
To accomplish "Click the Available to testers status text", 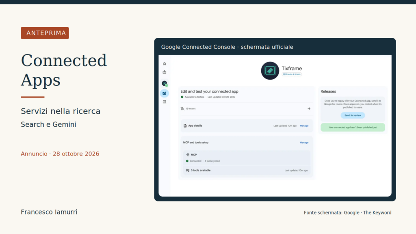I will click(x=194, y=97).
